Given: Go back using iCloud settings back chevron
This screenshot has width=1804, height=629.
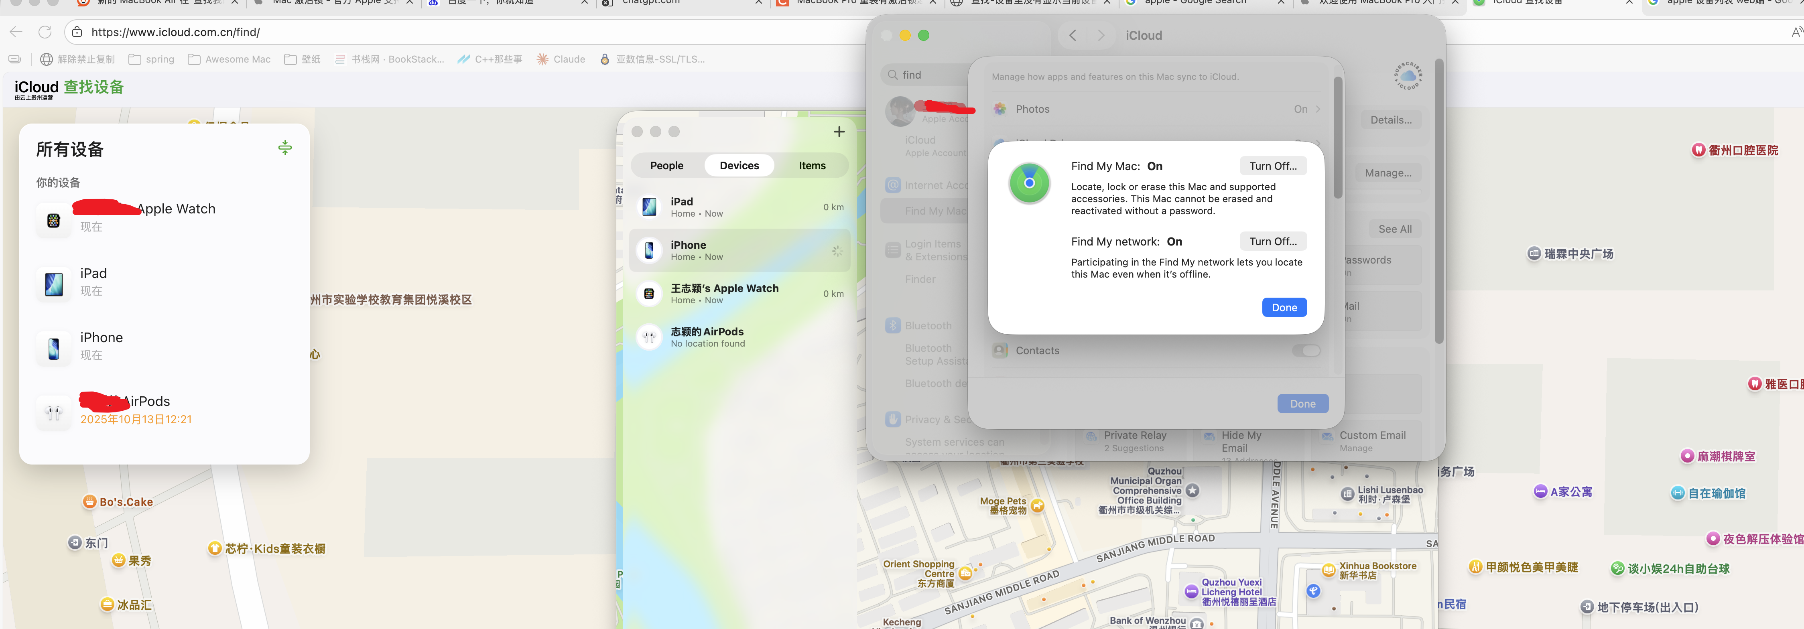Looking at the screenshot, I should click(1072, 36).
